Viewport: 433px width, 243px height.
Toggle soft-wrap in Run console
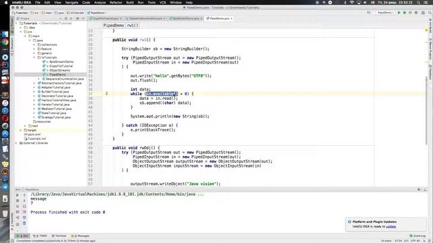24,207
